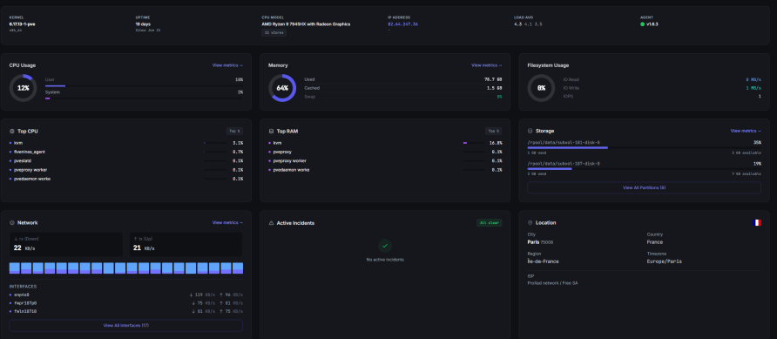Image resolution: width=777 pixels, height=339 pixels.
Task: Click the Storage database icon
Action: click(530, 131)
